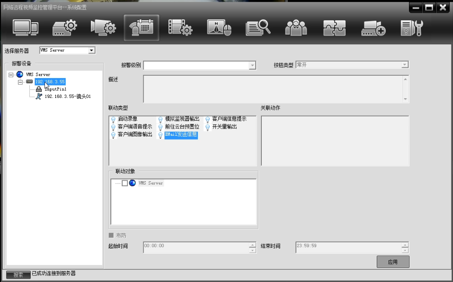453x282 pixels.
Task: Collapse the 192.168.3.55 tree node
Action: pos(20,82)
